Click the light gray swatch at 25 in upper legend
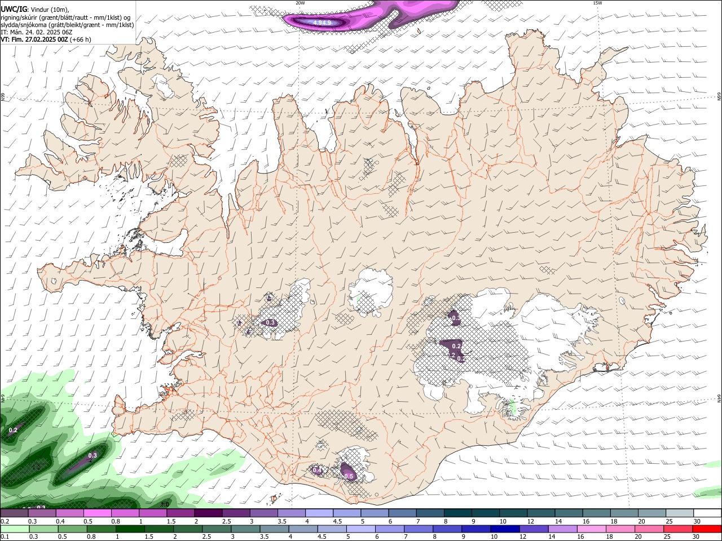The image size is (722, 541). pos(680,513)
